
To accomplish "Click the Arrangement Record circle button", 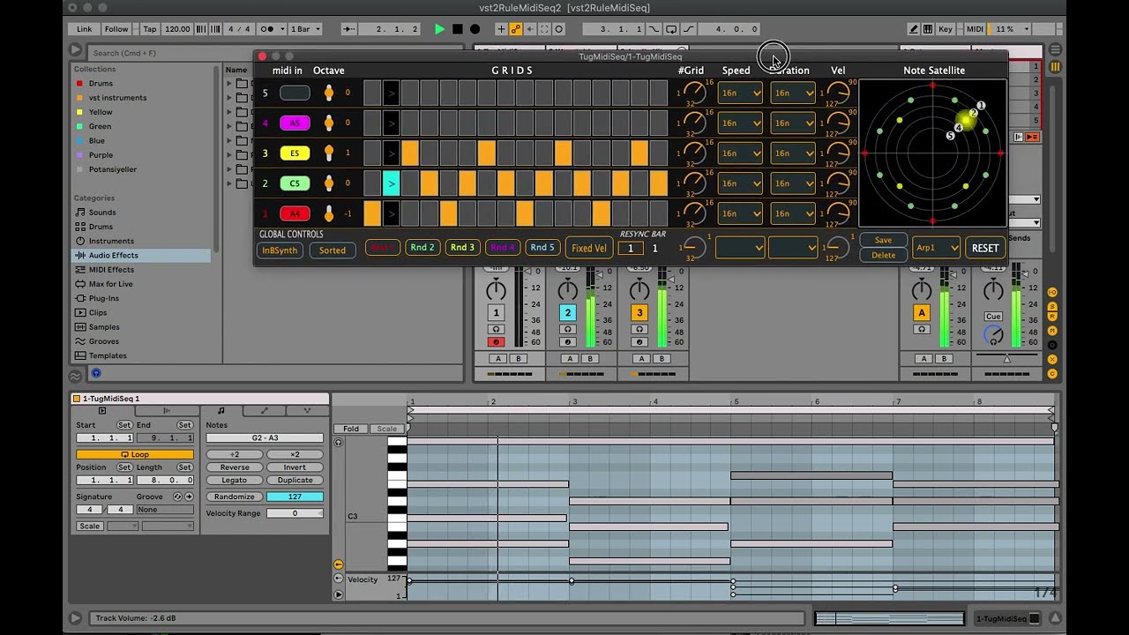I will [x=475, y=29].
